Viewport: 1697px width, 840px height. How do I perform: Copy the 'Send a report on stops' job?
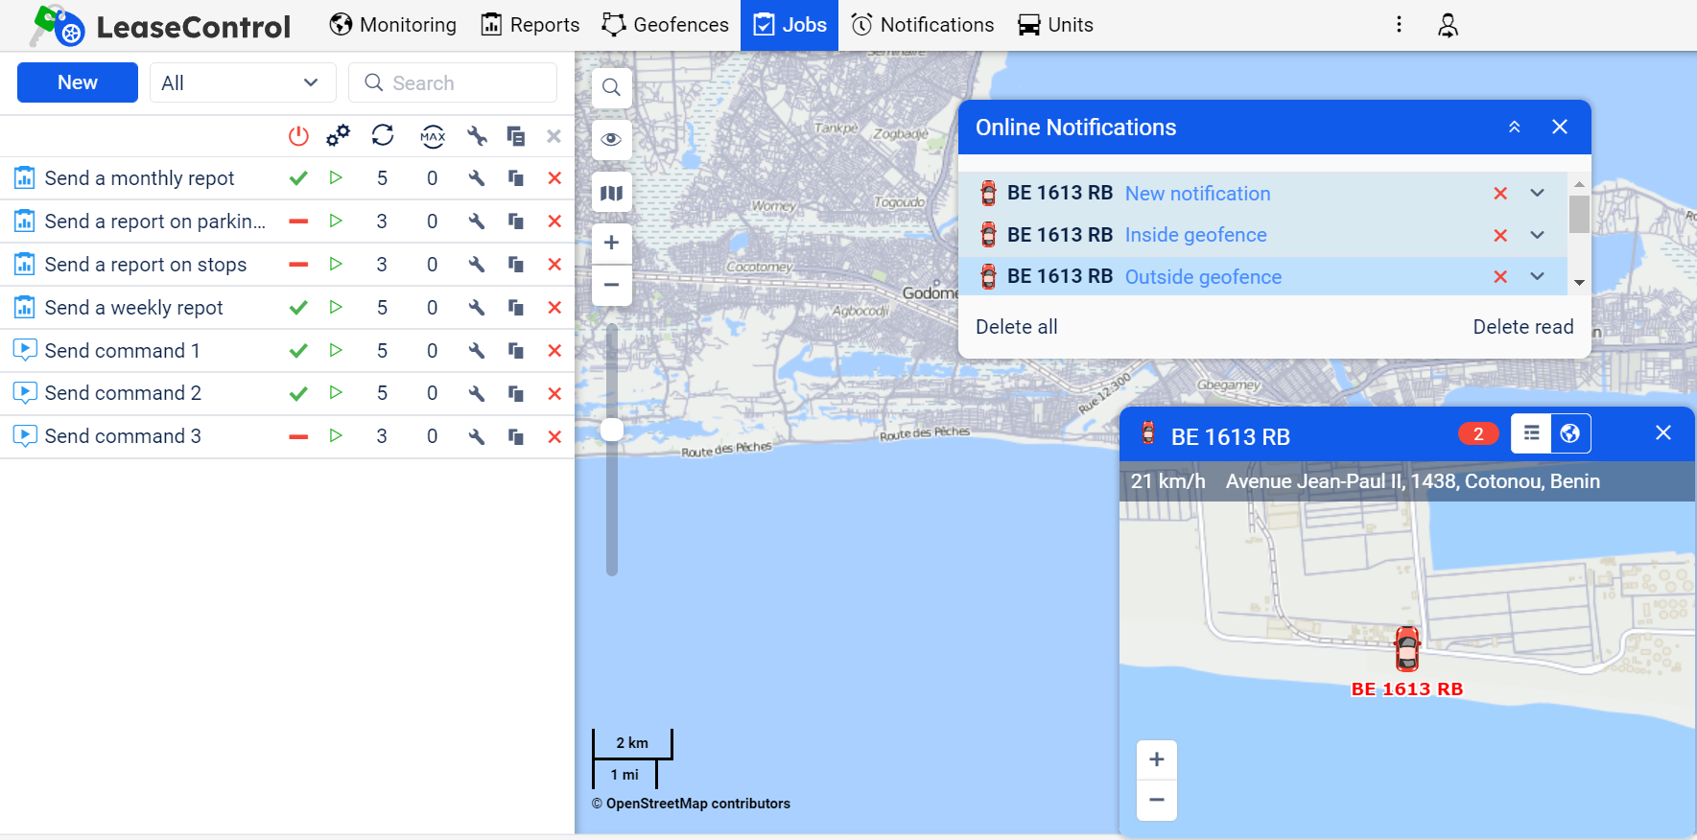[516, 265]
